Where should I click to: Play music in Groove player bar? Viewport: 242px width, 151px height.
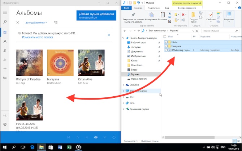(x=78, y=137)
